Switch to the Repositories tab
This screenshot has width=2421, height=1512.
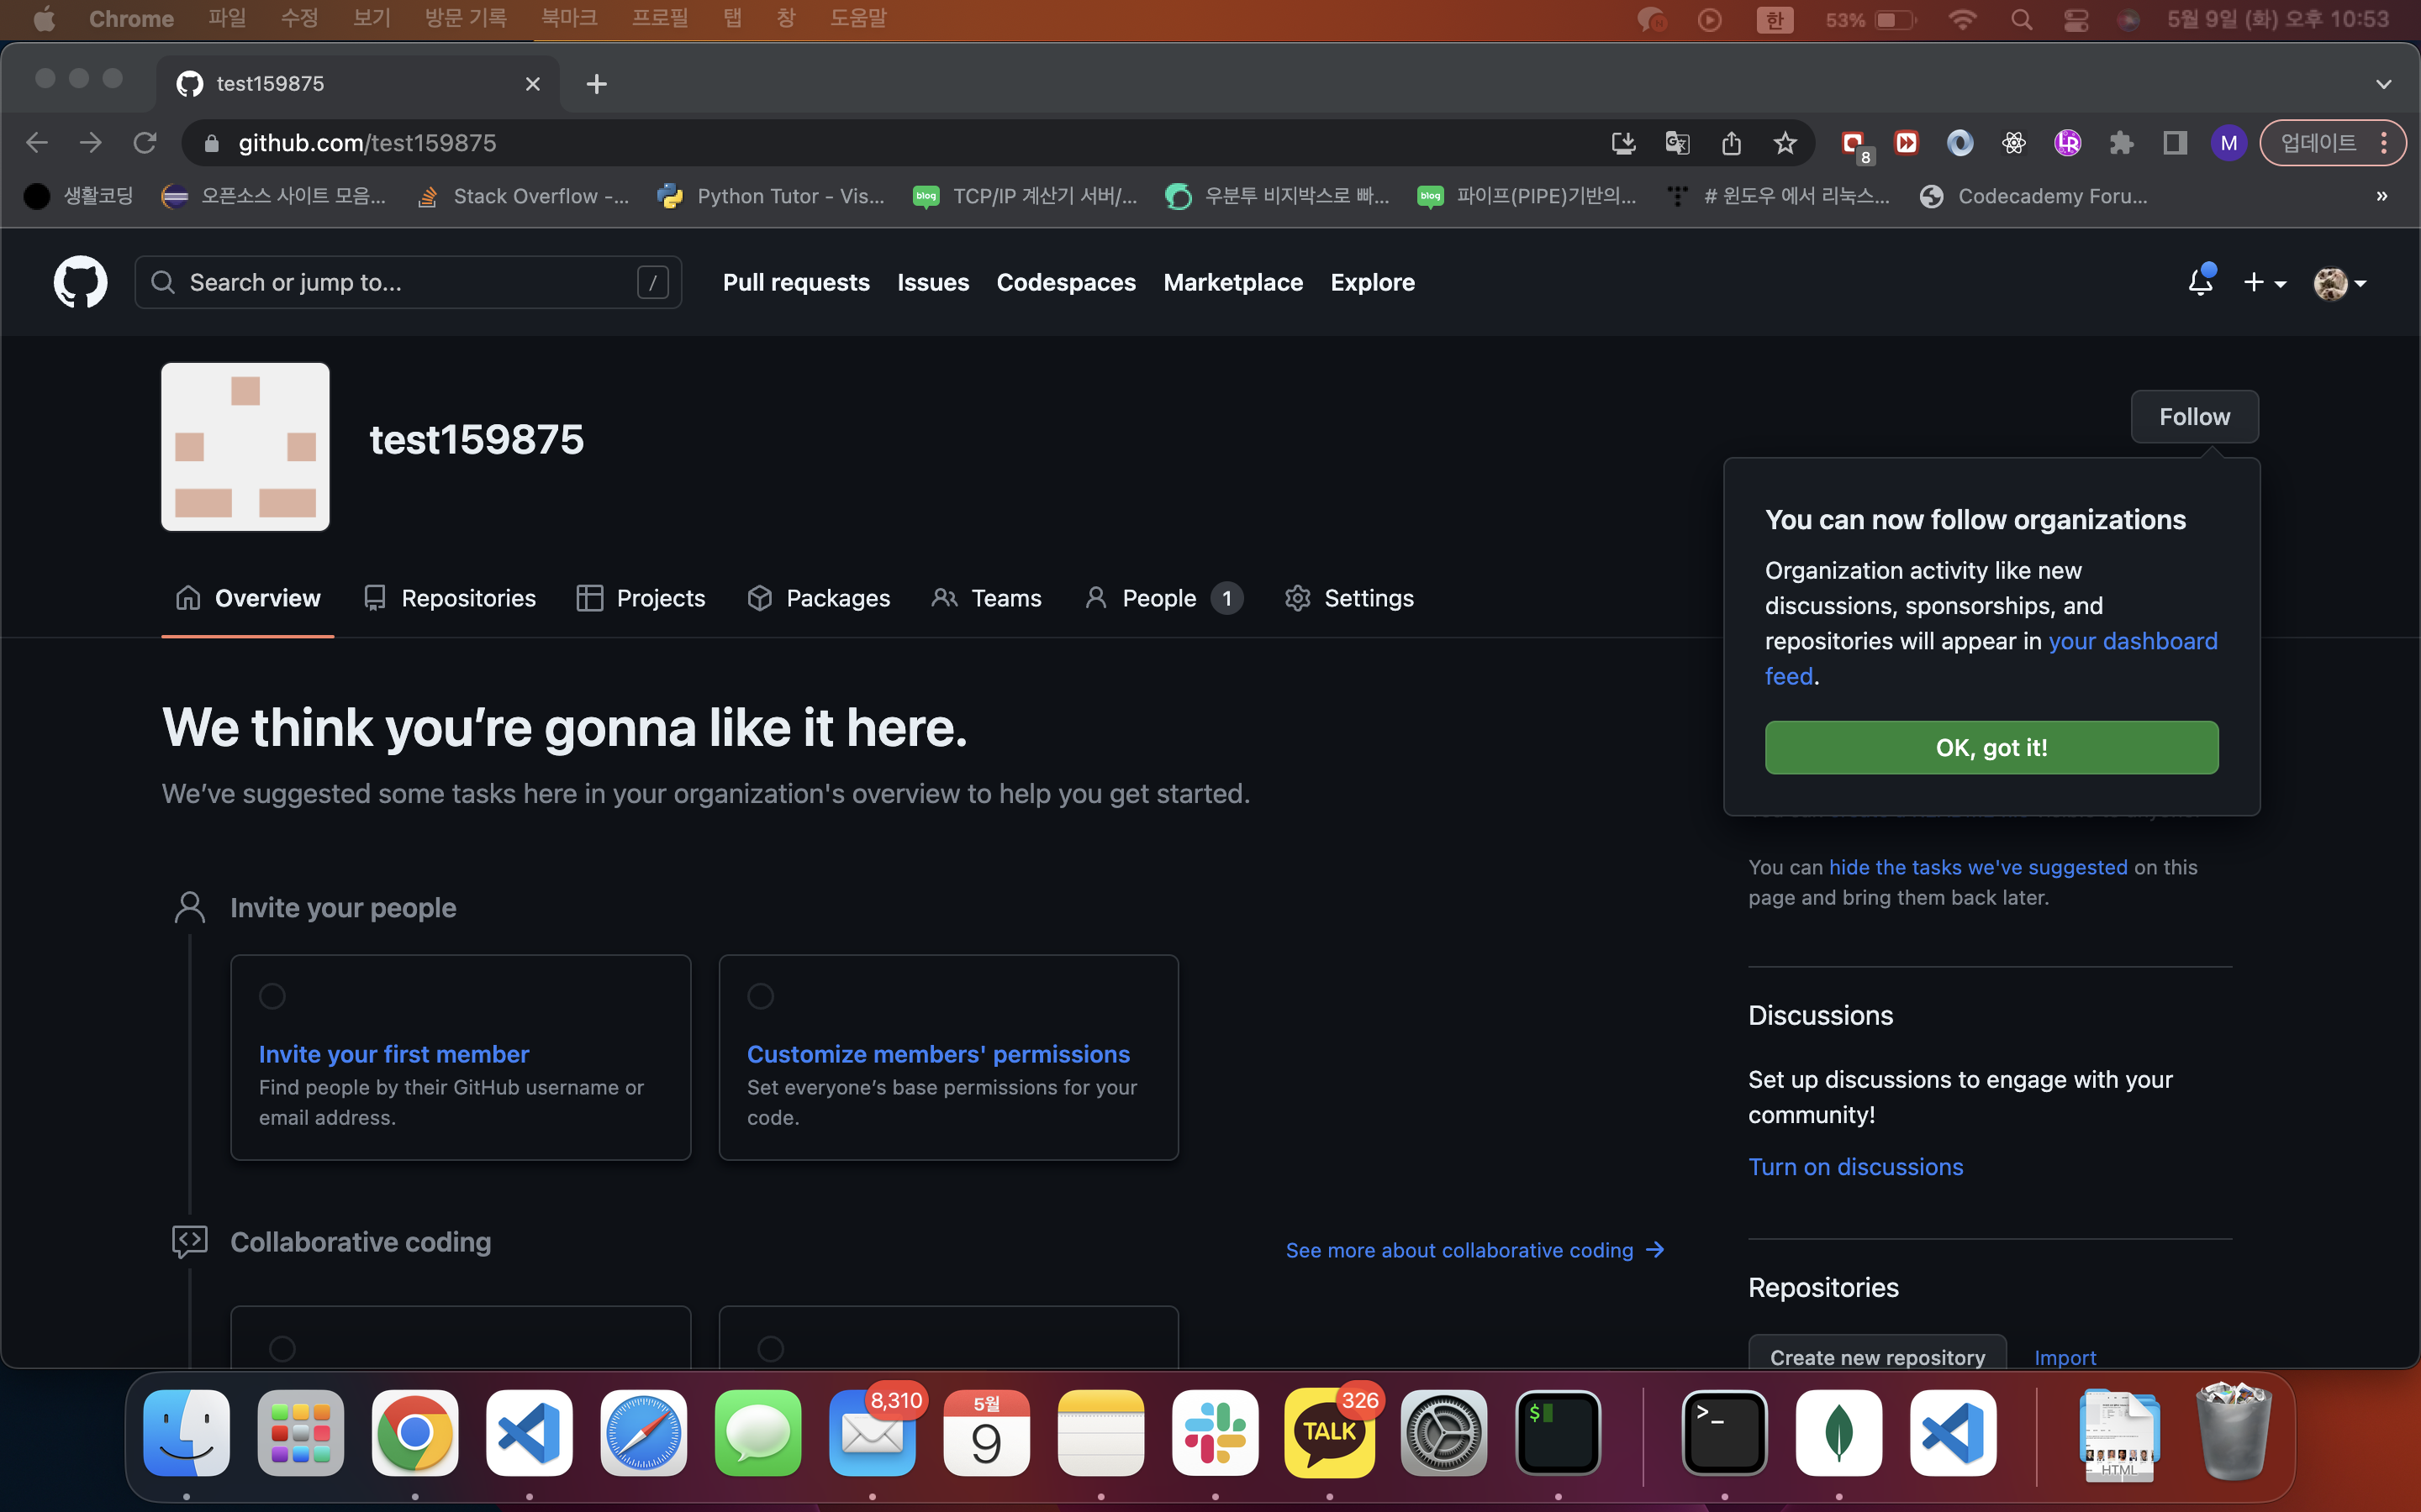tap(449, 598)
